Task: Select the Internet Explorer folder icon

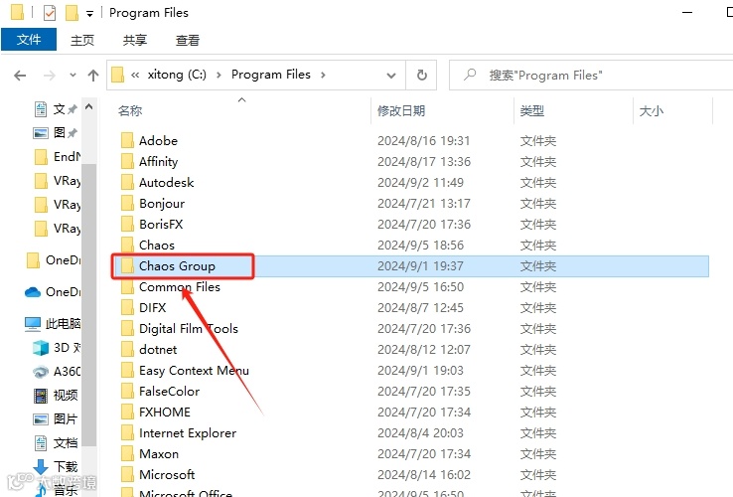Action: click(127, 432)
